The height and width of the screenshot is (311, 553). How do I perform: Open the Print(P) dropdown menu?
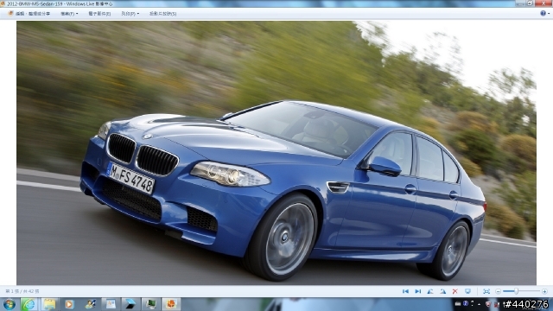click(130, 14)
